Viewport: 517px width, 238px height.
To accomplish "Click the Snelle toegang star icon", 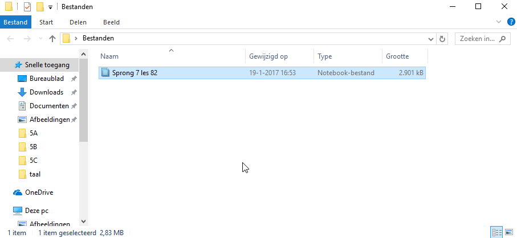I will pyautogui.click(x=18, y=65).
